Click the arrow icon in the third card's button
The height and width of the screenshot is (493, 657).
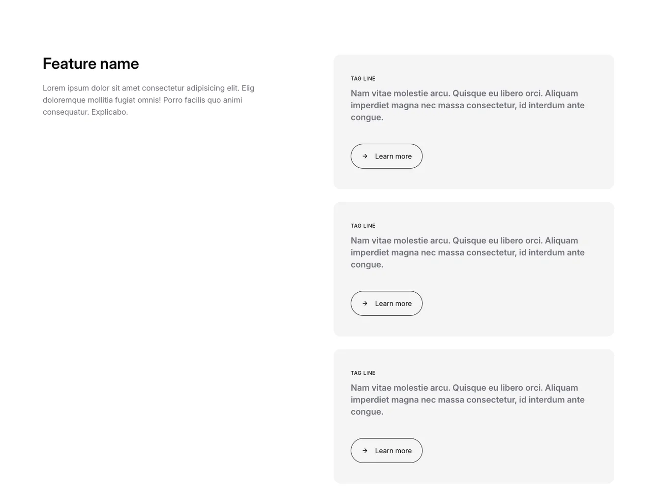pos(365,451)
